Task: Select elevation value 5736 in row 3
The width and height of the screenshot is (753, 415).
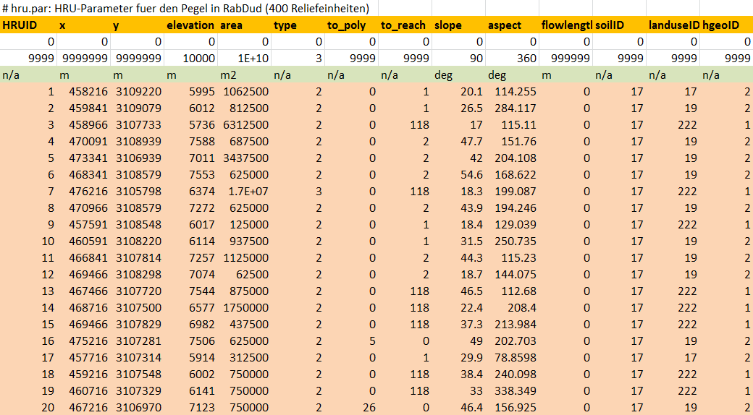Action: [190, 125]
